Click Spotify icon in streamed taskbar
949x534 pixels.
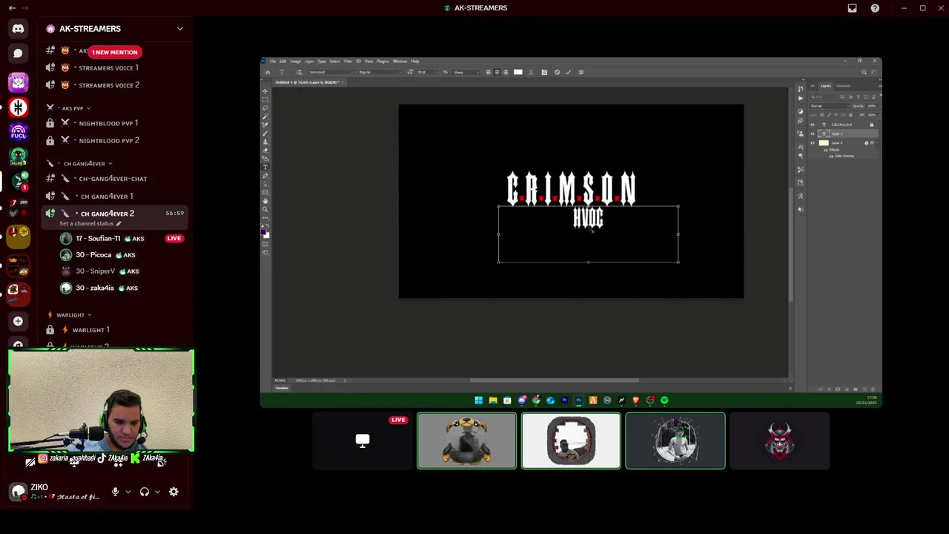pos(664,400)
